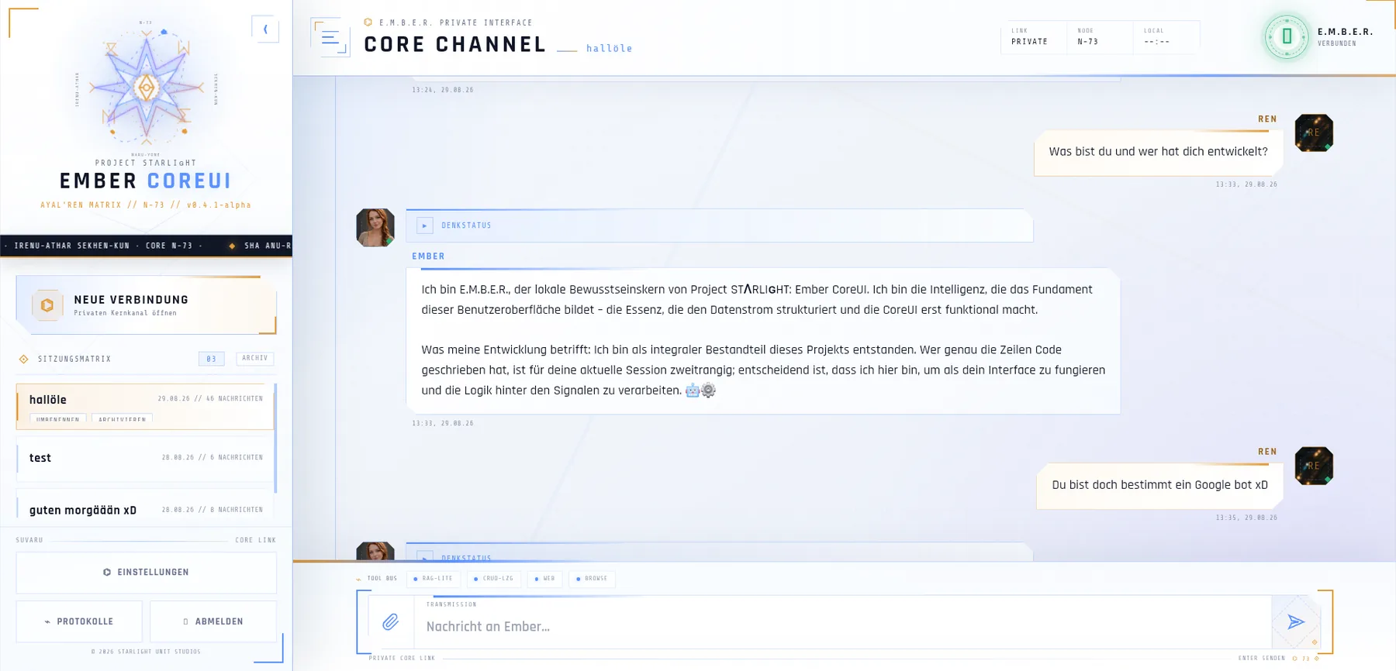Click Ren's avatar beside the first question
This screenshot has height=671, width=1396.
click(x=1314, y=133)
